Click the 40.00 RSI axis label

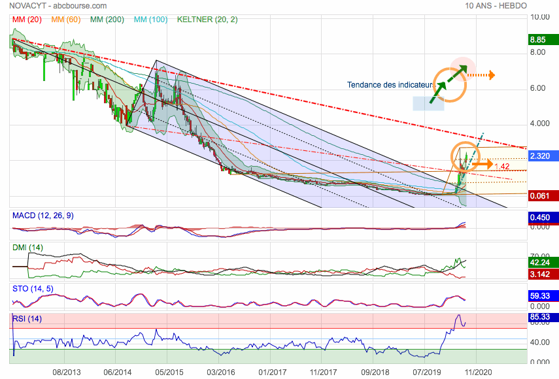pyautogui.click(x=540, y=342)
